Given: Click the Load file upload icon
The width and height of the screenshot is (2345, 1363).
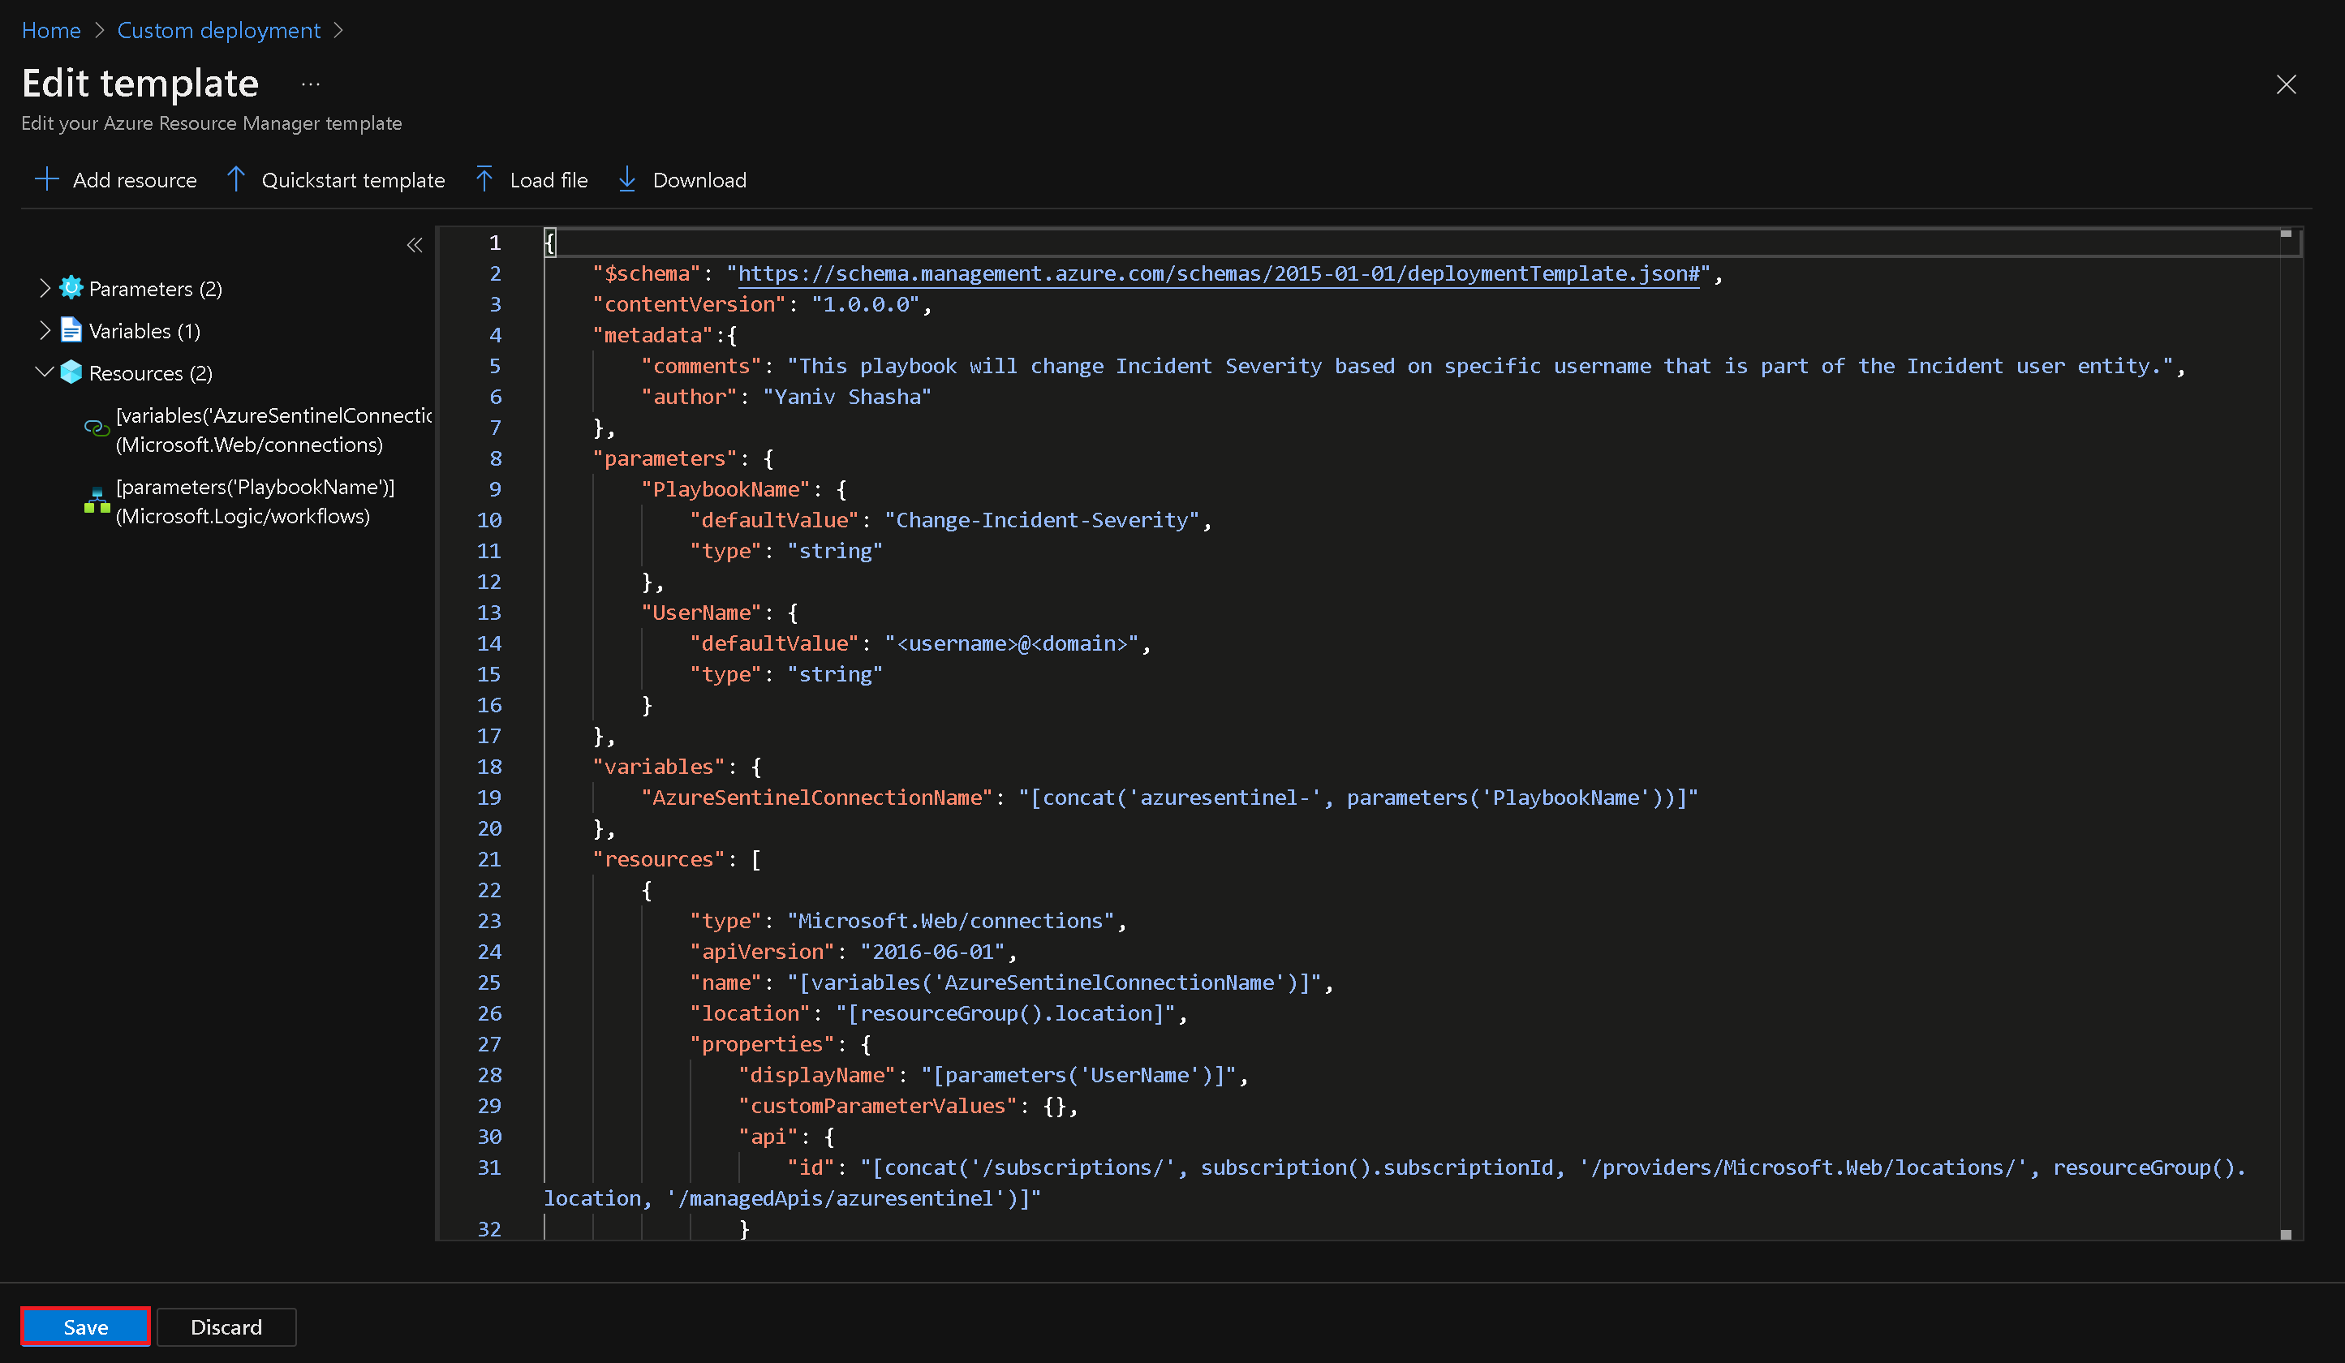Looking at the screenshot, I should tap(482, 180).
